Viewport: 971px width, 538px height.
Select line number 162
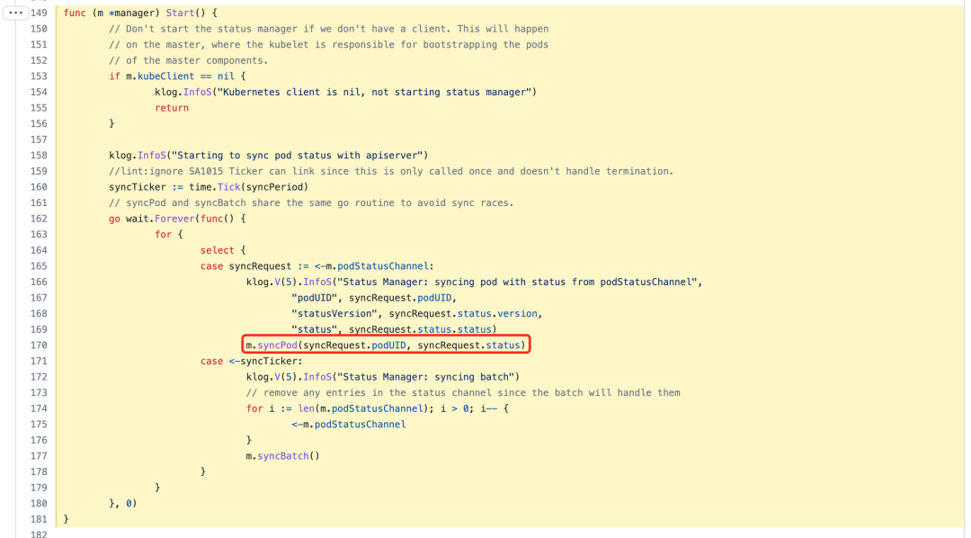(39, 219)
